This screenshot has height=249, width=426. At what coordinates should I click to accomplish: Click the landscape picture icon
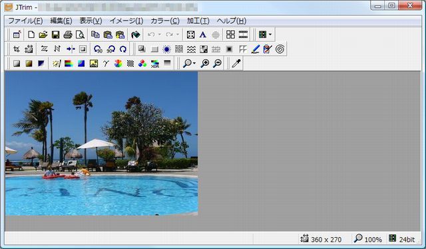[x=94, y=63]
